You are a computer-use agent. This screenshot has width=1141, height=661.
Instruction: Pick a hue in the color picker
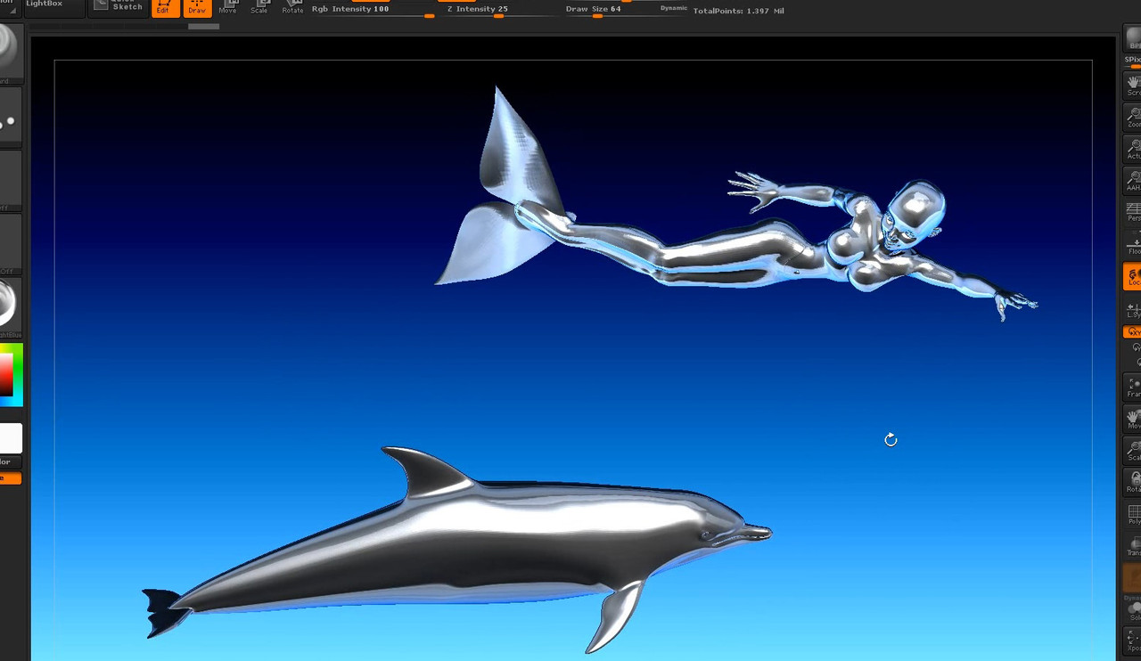pyautogui.click(x=11, y=374)
